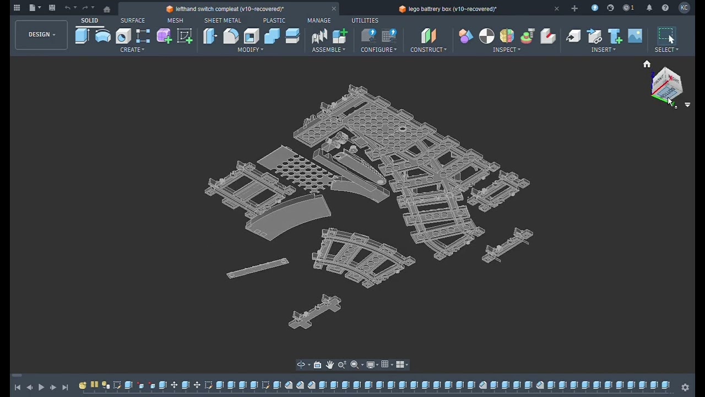Select the Create Form tool
Screen dimensions: 705x397
point(164,36)
